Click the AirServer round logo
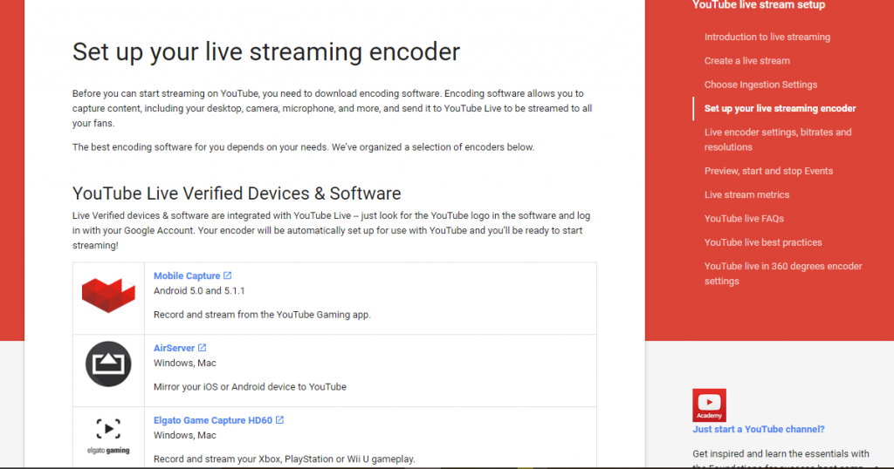The image size is (894, 469). (108, 364)
